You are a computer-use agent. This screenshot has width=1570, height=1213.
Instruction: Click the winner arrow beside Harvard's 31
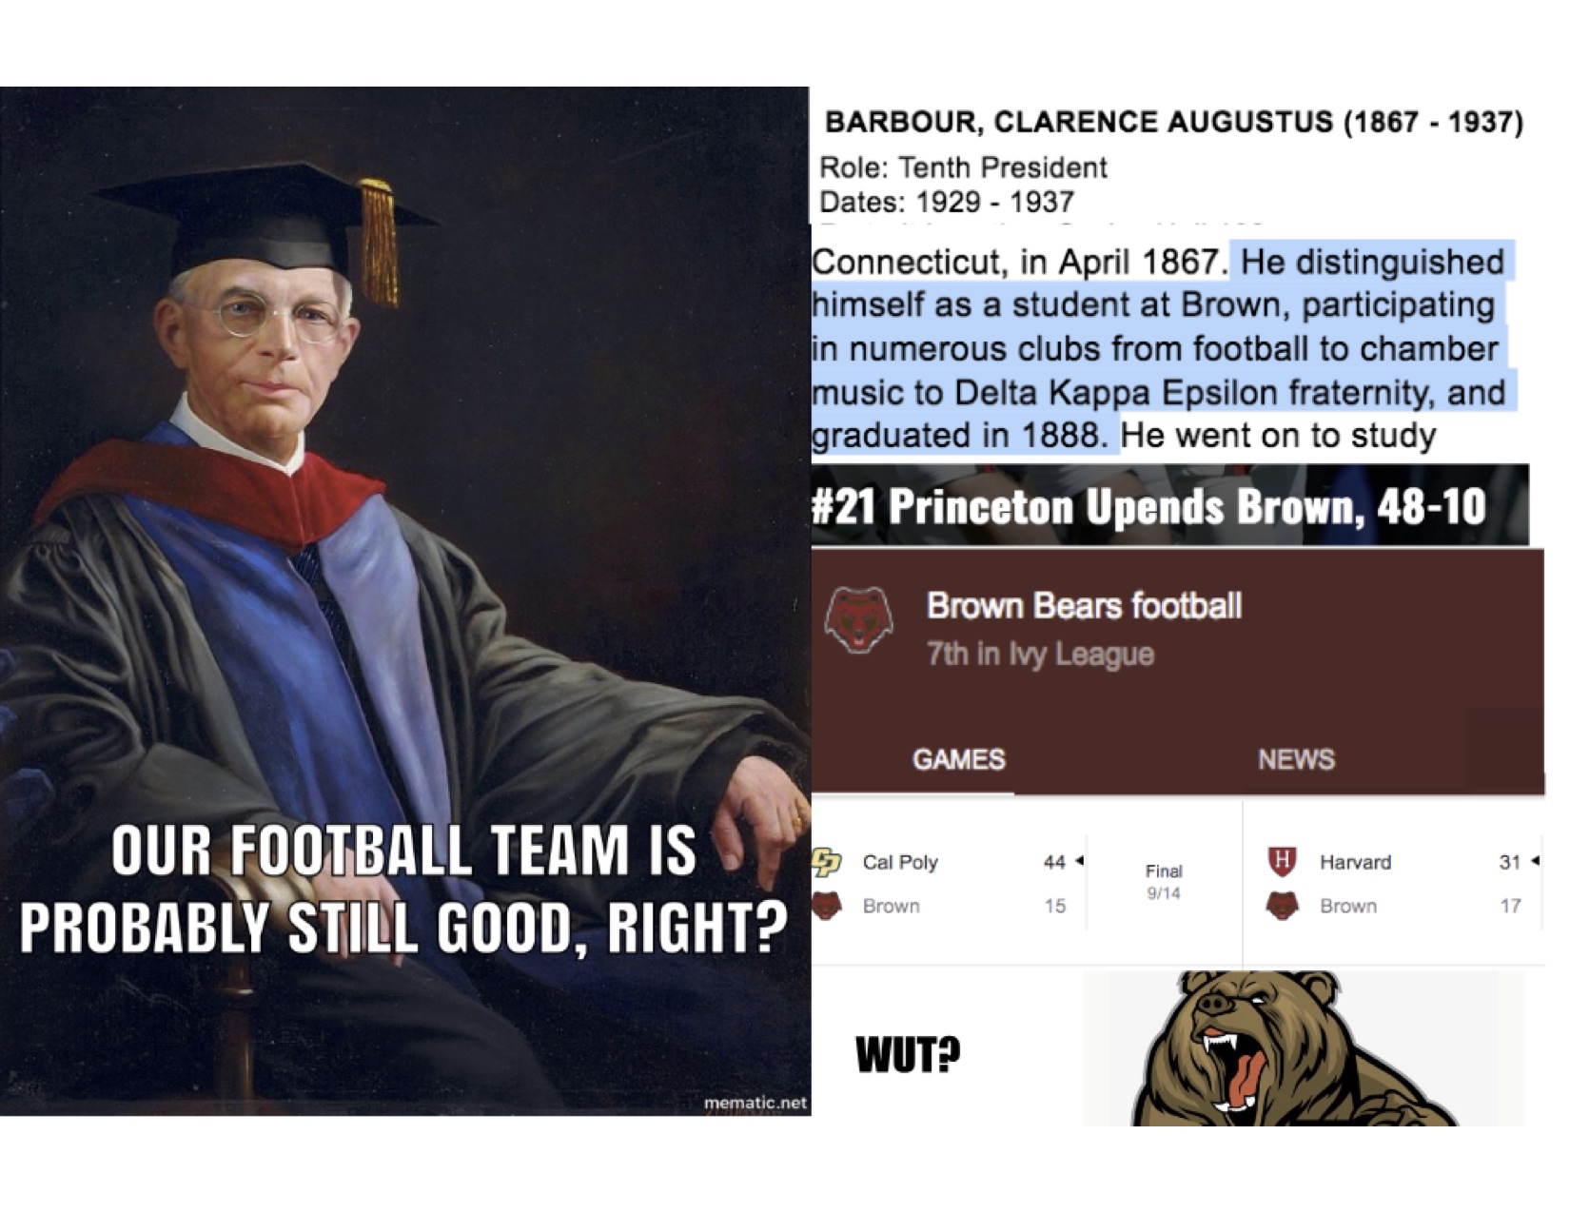pyautogui.click(x=1536, y=862)
